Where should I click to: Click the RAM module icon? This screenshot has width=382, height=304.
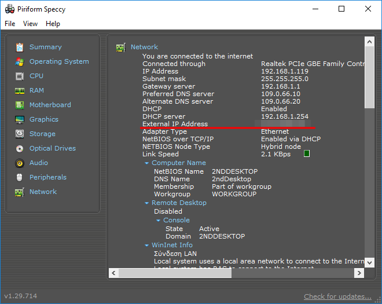(x=20, y=91)
